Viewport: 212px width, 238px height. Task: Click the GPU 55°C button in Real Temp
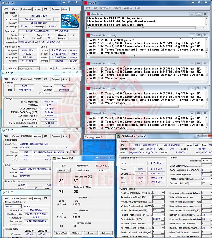tap(64, 170)
